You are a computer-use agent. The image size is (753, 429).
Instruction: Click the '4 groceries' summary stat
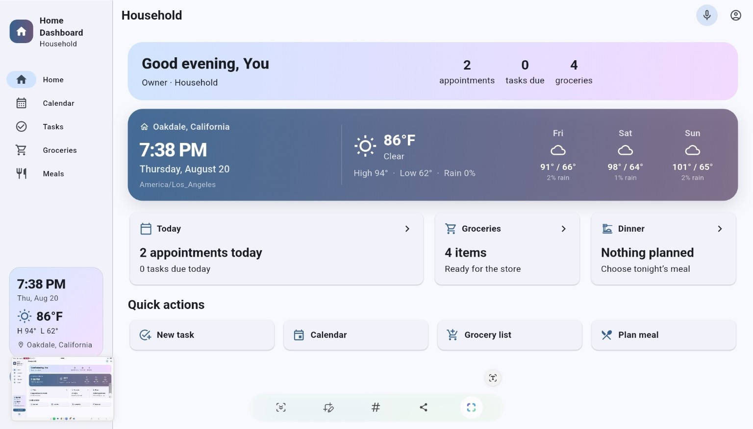574,72
